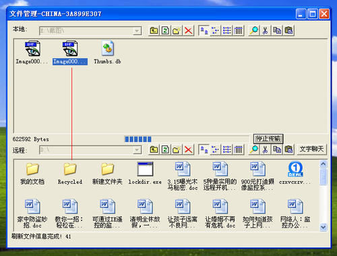
Task: Open the 远程 path dropdown
Action: (137, 150)
